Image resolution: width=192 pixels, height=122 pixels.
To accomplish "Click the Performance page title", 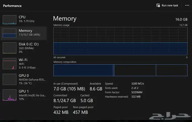I will click(x=12, y=6).
